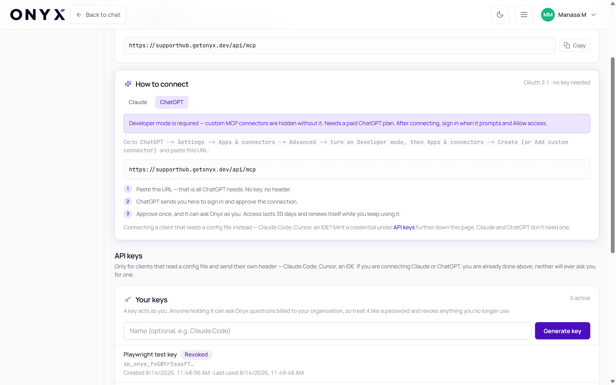616x385 pixels.
Task: Click the OAuth 2.1 no key needed label
Action: coord(557,82)
